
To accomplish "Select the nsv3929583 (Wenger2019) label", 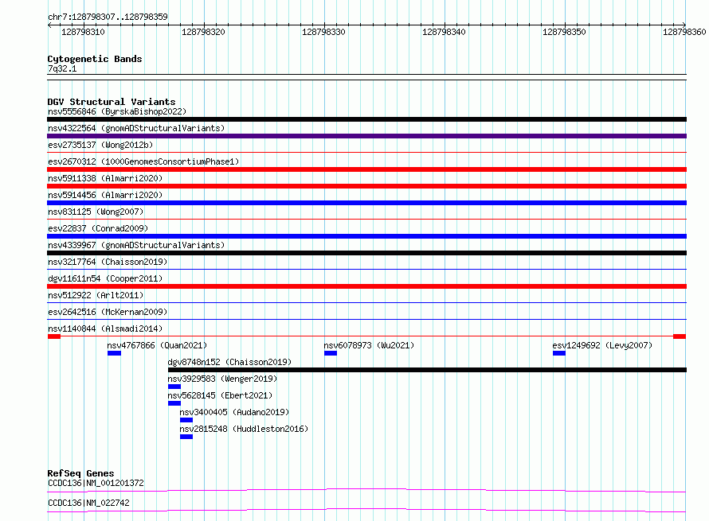I will tap(222, 379).
